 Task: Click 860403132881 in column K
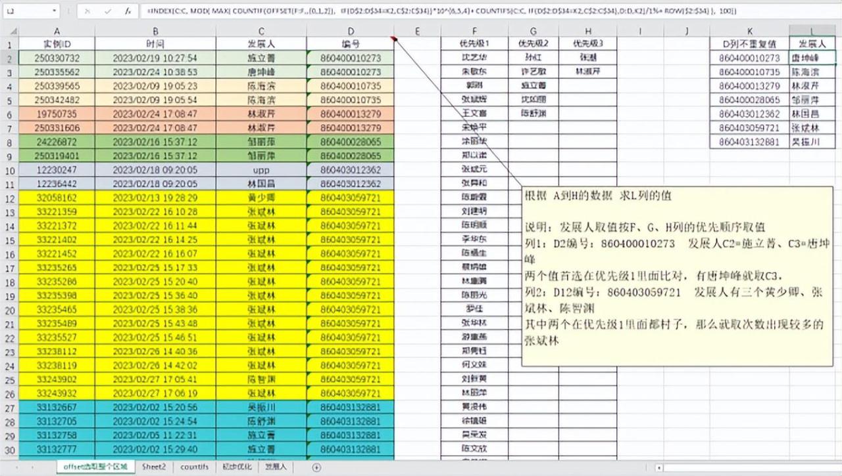tap(750, 142)
